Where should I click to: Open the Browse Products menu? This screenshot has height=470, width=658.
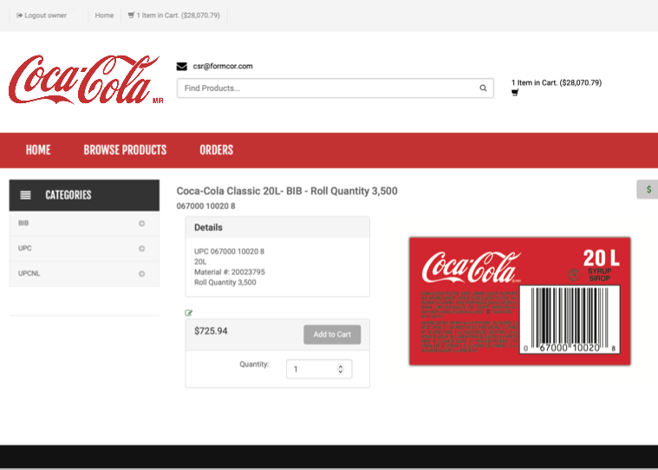[x=125, y=150]
